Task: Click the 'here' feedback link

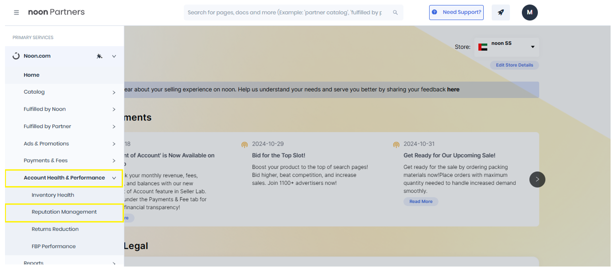Action: tap(453, 89)
